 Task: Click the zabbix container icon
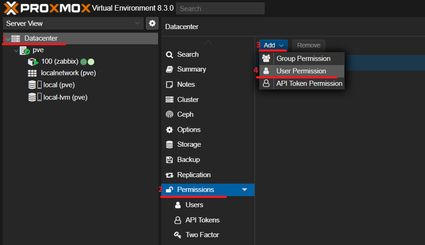(x=33, y=62)
